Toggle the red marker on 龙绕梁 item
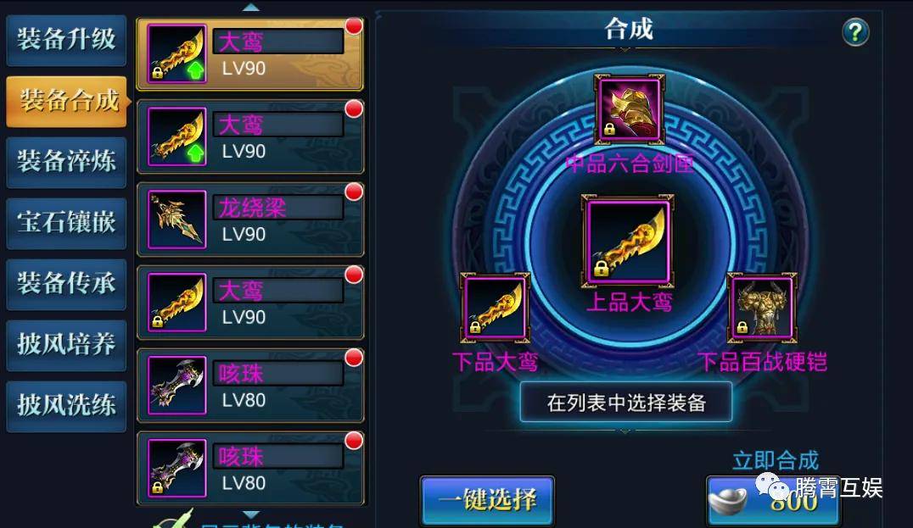The height and width of the screenshot is (528, 913). (x=354, y=192)
